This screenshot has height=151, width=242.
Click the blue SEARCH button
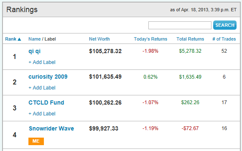(225, 25)
